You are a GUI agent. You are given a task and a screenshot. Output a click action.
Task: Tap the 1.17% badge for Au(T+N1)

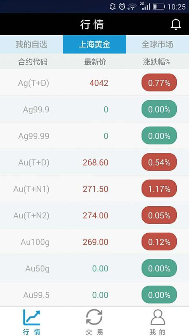pos(159,189)
